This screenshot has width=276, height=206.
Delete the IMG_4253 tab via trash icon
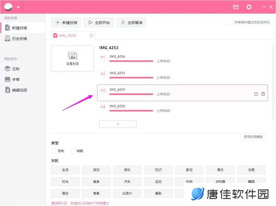[92, 35]
